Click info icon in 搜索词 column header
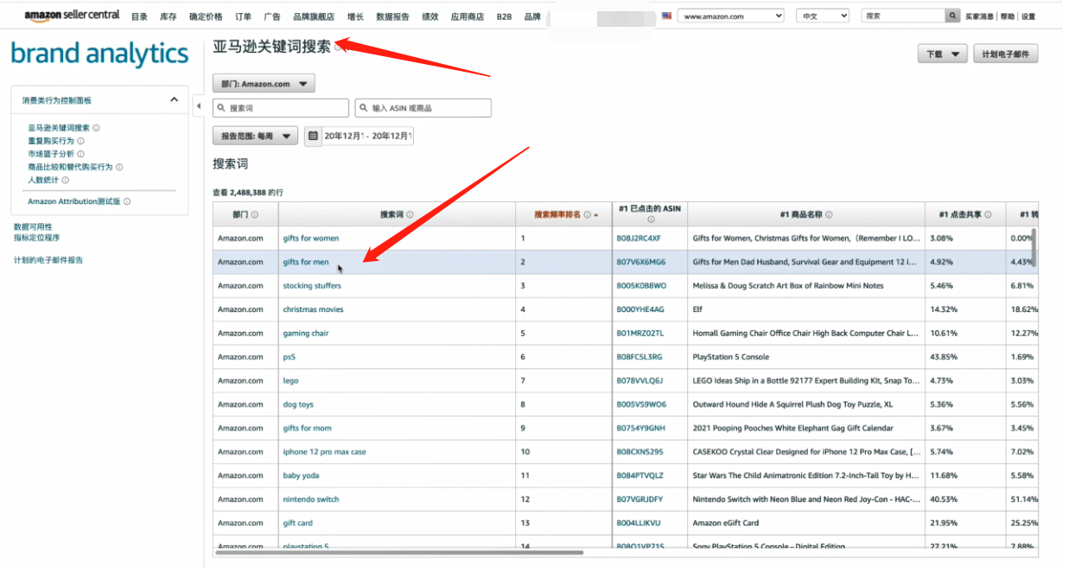 click(x=410, y=215)
